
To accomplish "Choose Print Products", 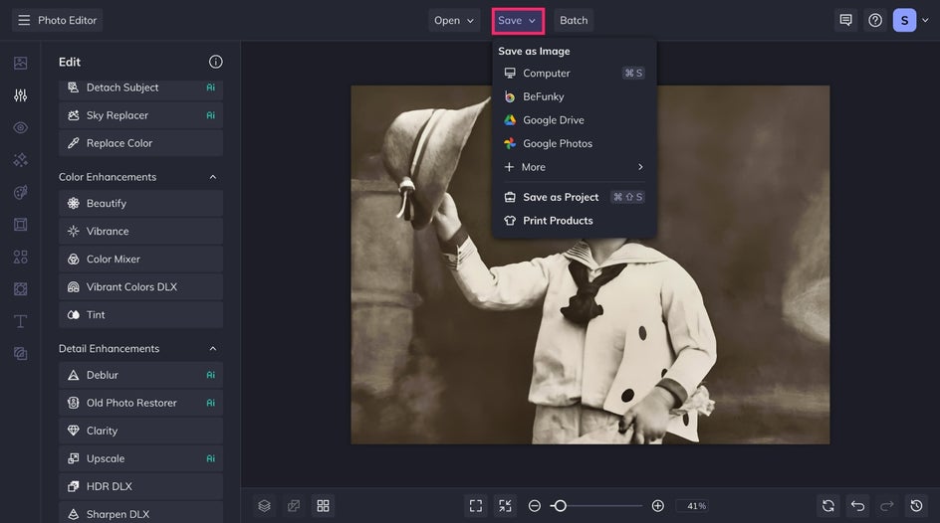I will click(575, 220).
